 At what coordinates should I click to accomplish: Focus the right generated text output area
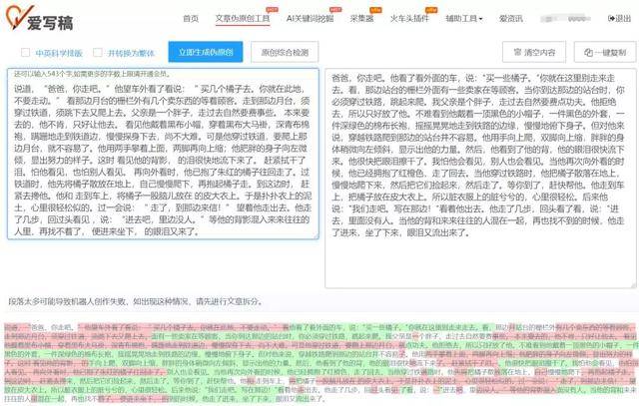[480, 179]
